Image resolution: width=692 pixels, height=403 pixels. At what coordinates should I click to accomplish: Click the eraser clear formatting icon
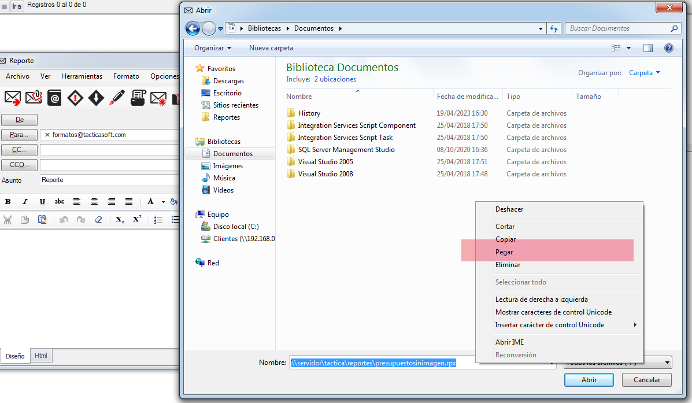pyautogui.click(x=98, y=220)
